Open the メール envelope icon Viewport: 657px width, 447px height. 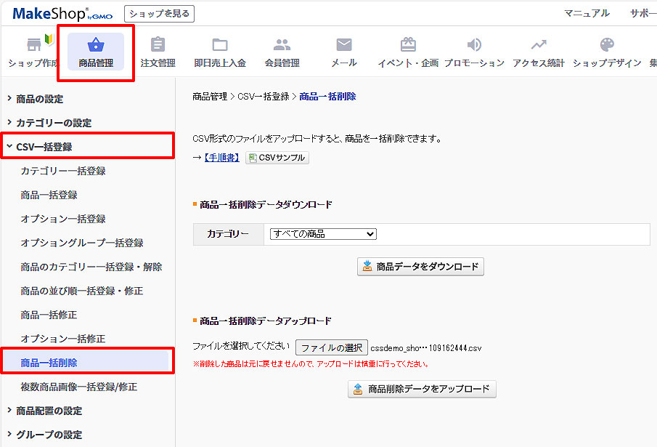pos(344,44)
